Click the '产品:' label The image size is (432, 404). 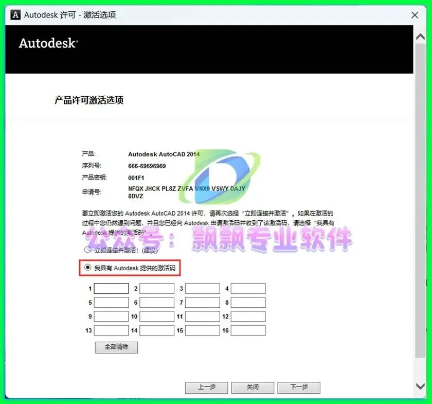click(x=88, y=153)
